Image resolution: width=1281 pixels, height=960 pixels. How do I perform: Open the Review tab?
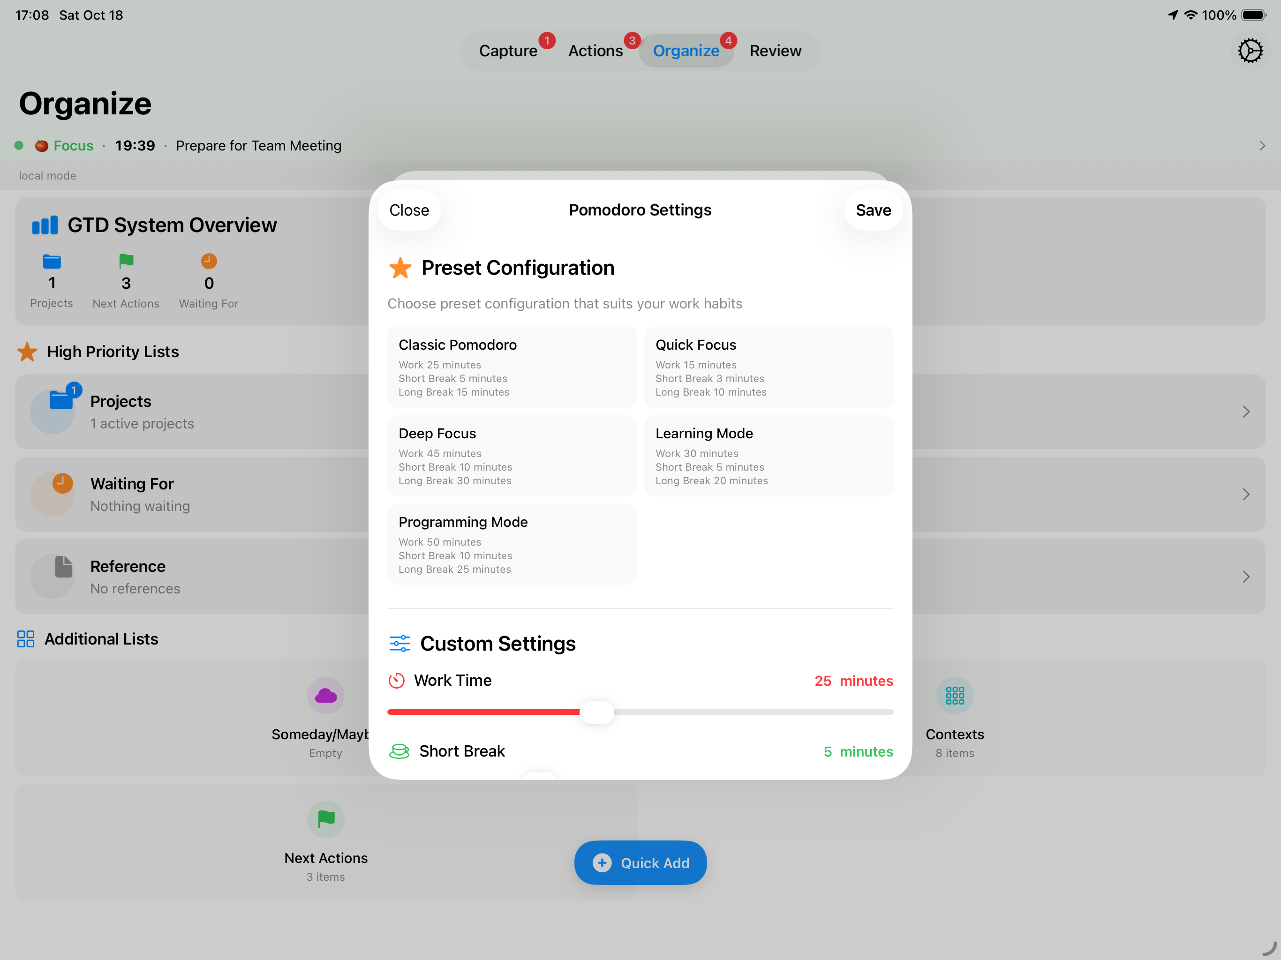pyautogui.click(x=775, y=50)
